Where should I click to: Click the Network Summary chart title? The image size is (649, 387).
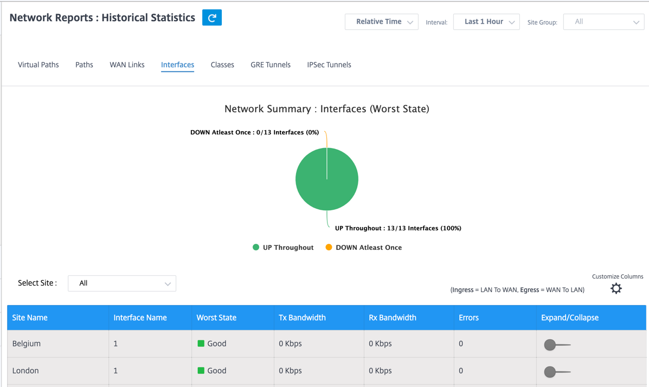327,109
